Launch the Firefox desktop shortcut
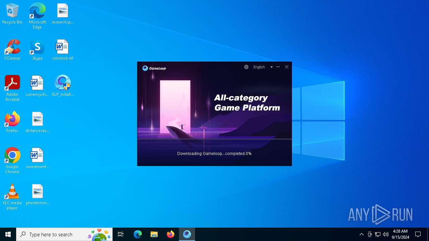This screenshot has height=241, width=429. coord(12,123)
